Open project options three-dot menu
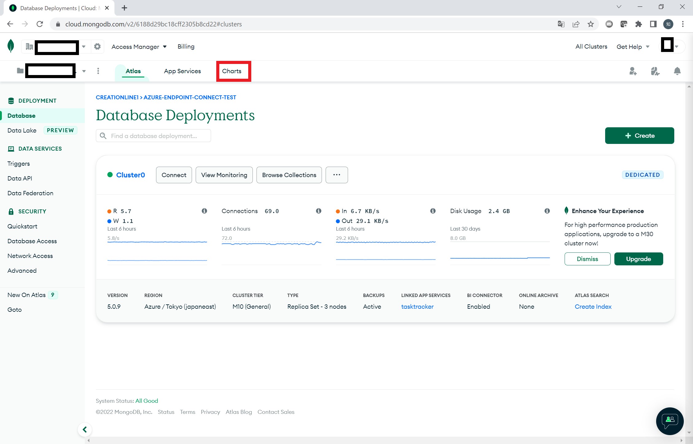Viewport: 693px width, 444px height. click(98, 71)
